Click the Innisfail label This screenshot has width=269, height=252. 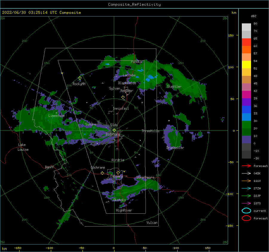point(121,108)
